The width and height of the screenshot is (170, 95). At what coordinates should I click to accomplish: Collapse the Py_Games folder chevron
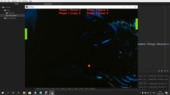1,7
